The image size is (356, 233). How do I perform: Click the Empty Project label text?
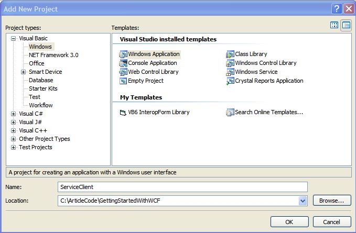tap(146, 81)
